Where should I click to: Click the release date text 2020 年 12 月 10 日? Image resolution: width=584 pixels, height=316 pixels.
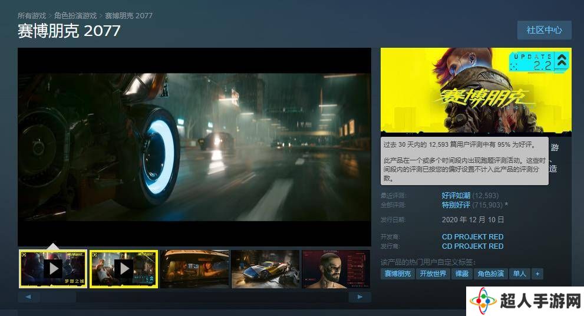point(473,220)
